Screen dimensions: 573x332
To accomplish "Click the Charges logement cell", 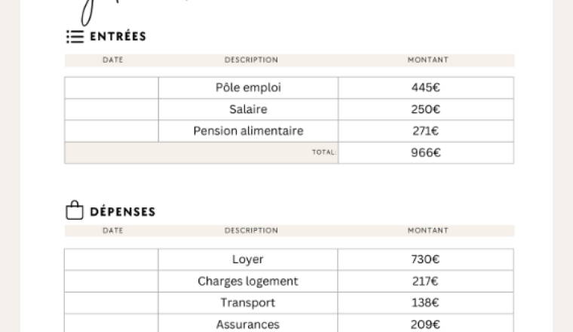I will 248,281.
